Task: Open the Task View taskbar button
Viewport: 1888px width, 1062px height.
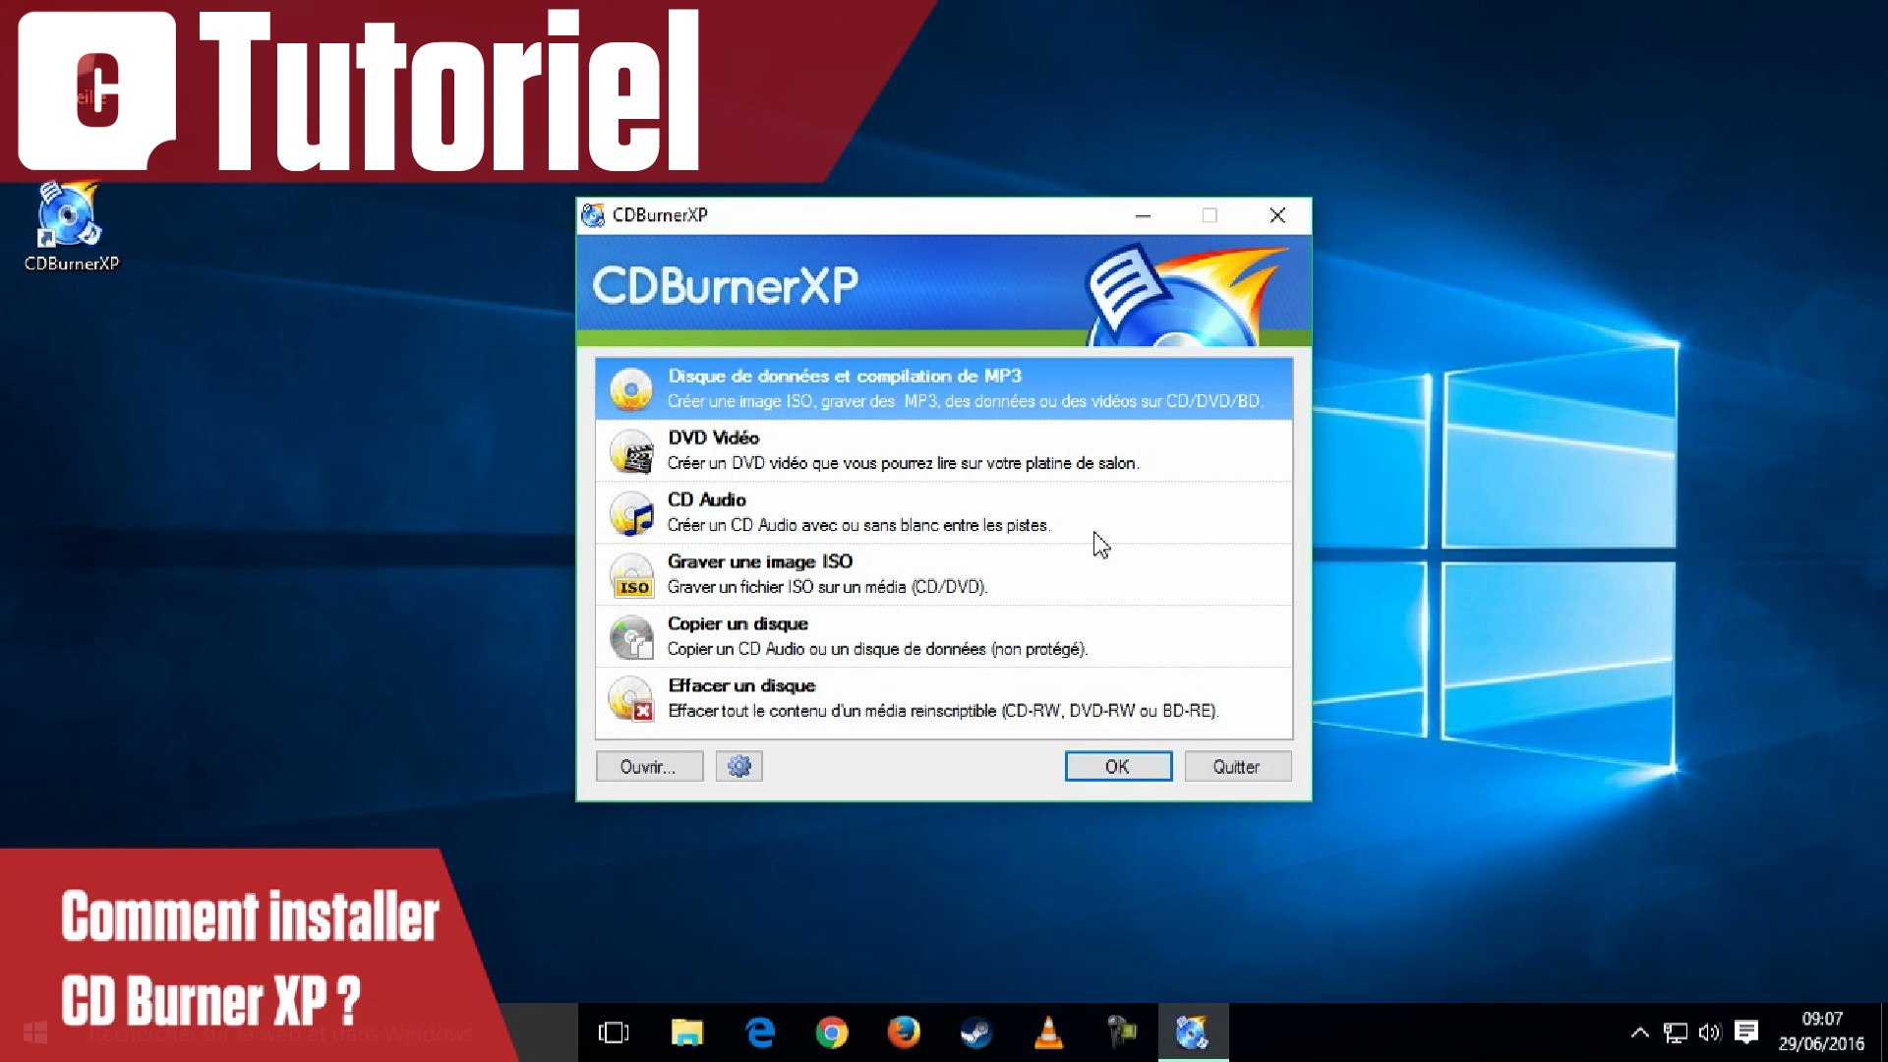Action: [613, 1032]
